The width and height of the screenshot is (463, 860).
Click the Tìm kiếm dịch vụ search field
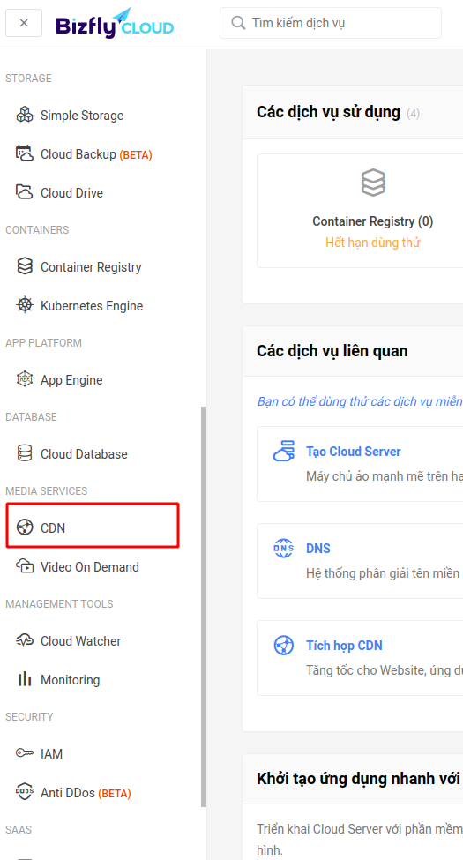[330, 23]
